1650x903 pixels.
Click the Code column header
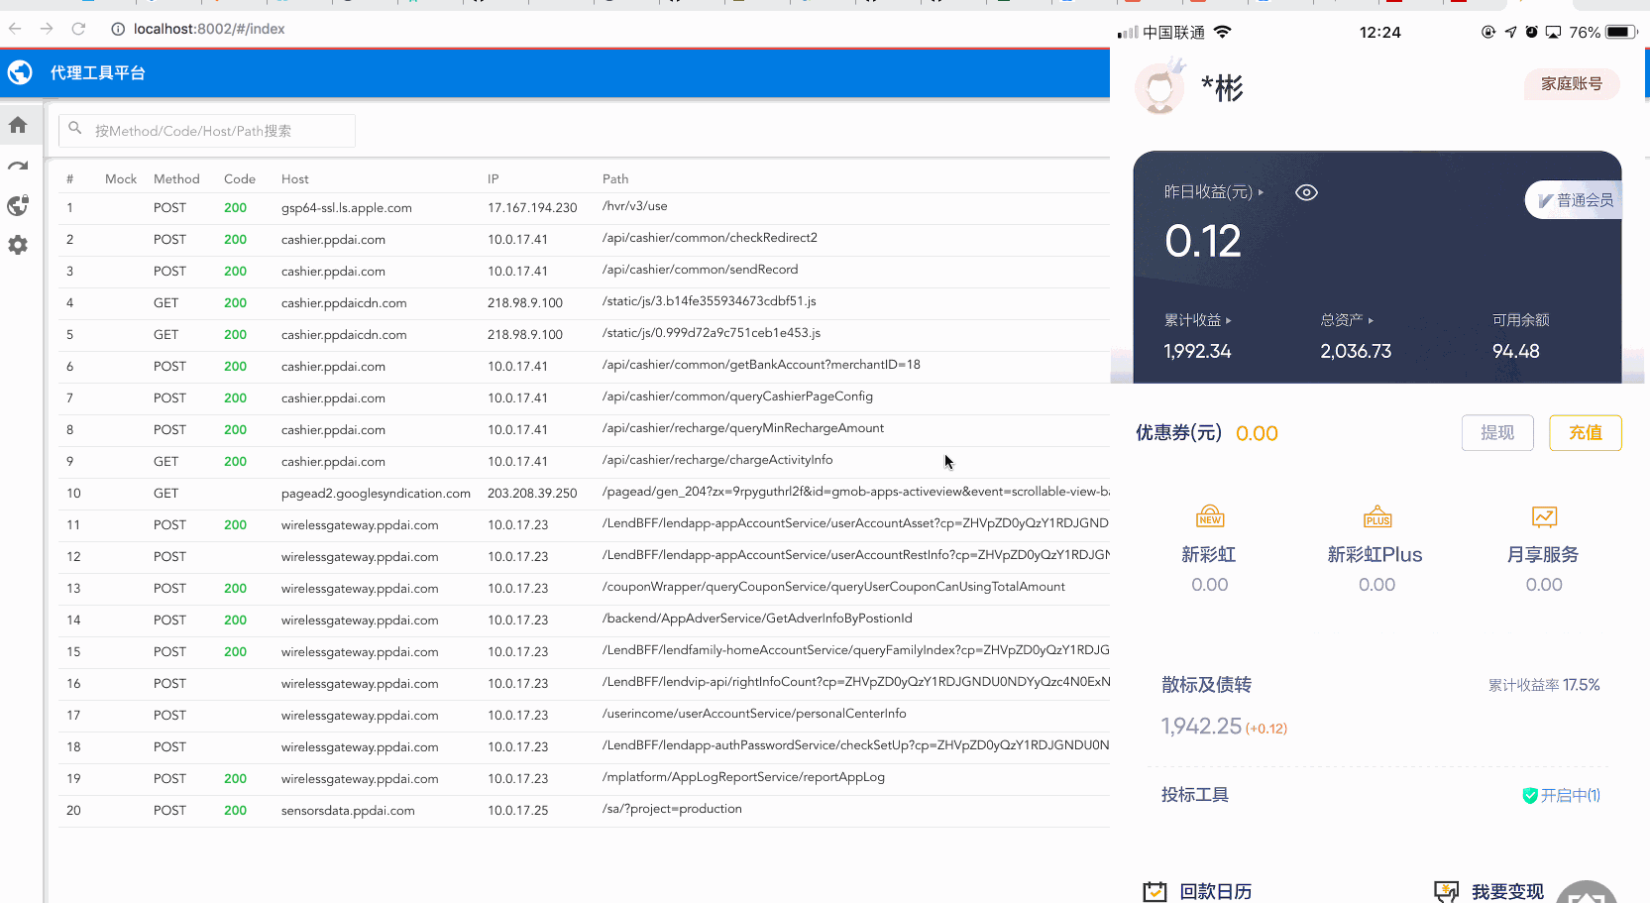point(240,179)
